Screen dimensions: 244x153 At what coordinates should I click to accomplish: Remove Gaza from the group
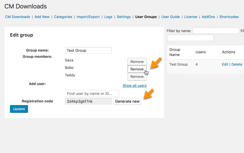pos(137,62)
